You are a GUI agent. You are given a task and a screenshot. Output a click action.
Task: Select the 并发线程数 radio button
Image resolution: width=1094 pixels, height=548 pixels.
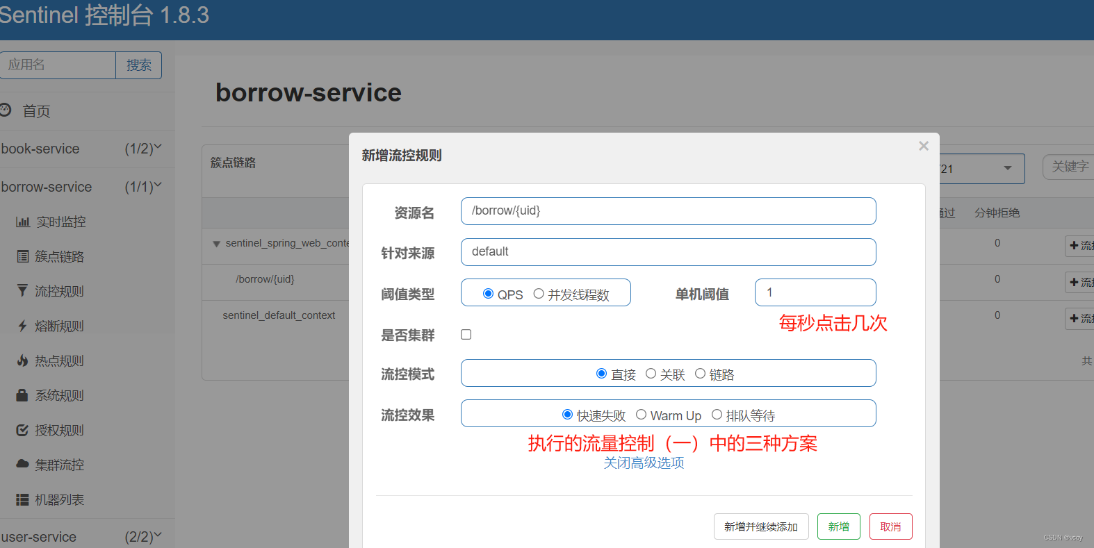539,294
